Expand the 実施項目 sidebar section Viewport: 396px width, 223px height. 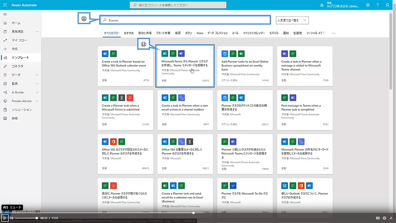tap(37, 32)
